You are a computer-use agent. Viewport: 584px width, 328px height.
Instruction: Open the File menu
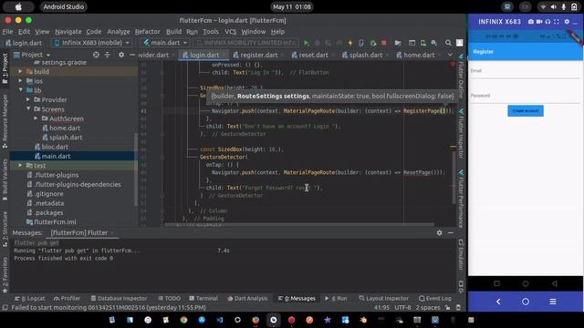pos(8,32)
